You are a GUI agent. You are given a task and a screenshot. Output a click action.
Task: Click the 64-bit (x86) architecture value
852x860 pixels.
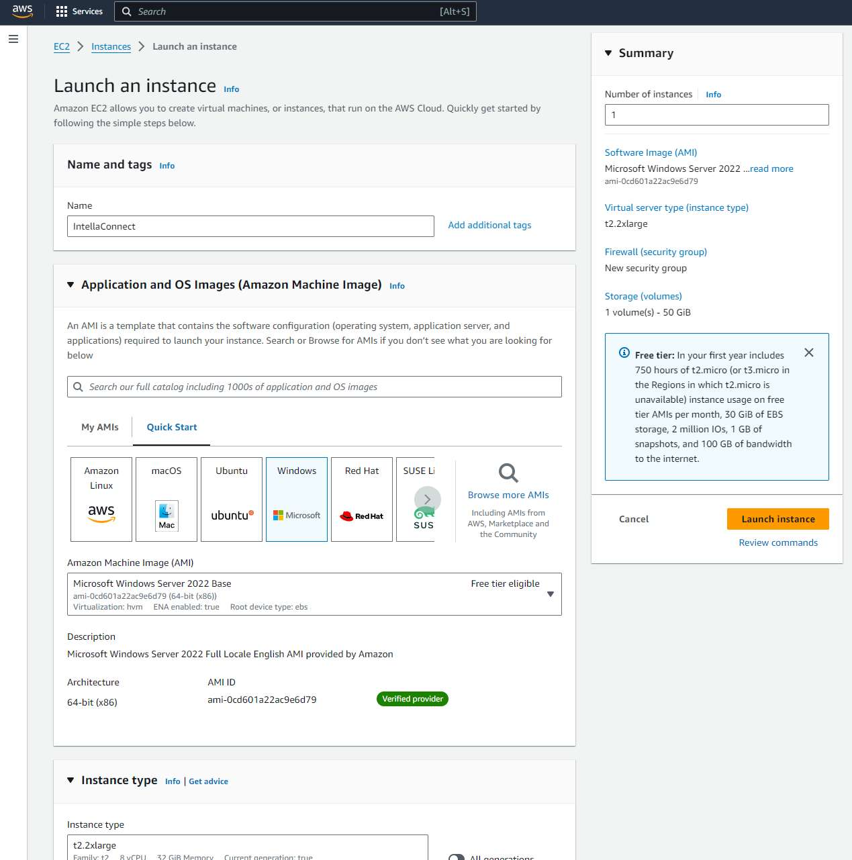point(92,702)
